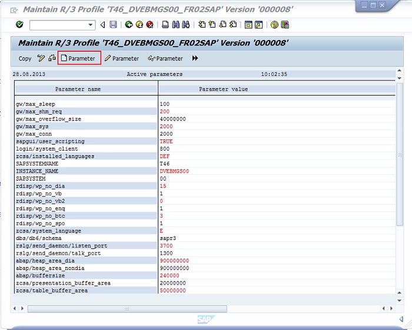Screen dimensions: 412x330
Task: Click the red Cancel icon
Action: coord(149,25)
